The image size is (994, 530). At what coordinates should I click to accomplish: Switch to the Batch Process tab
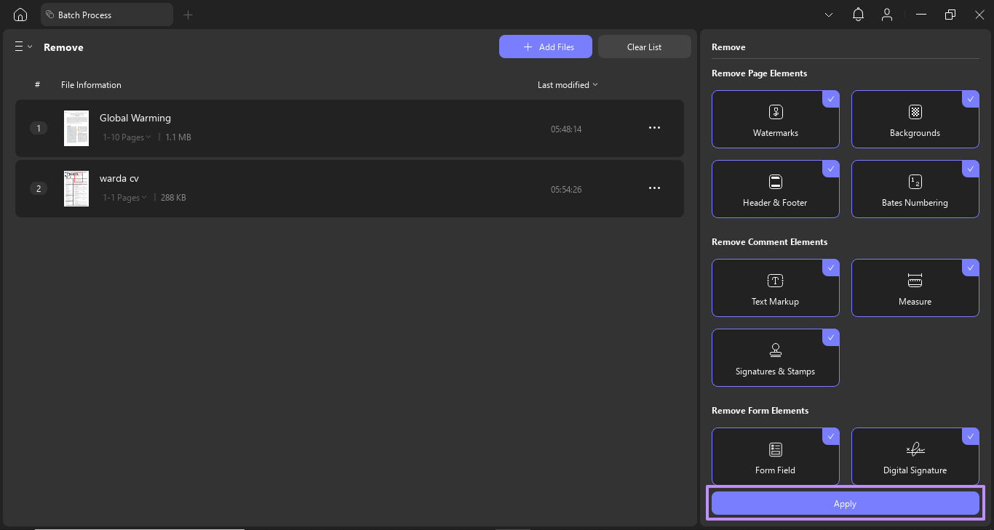(x=107, y=15)
